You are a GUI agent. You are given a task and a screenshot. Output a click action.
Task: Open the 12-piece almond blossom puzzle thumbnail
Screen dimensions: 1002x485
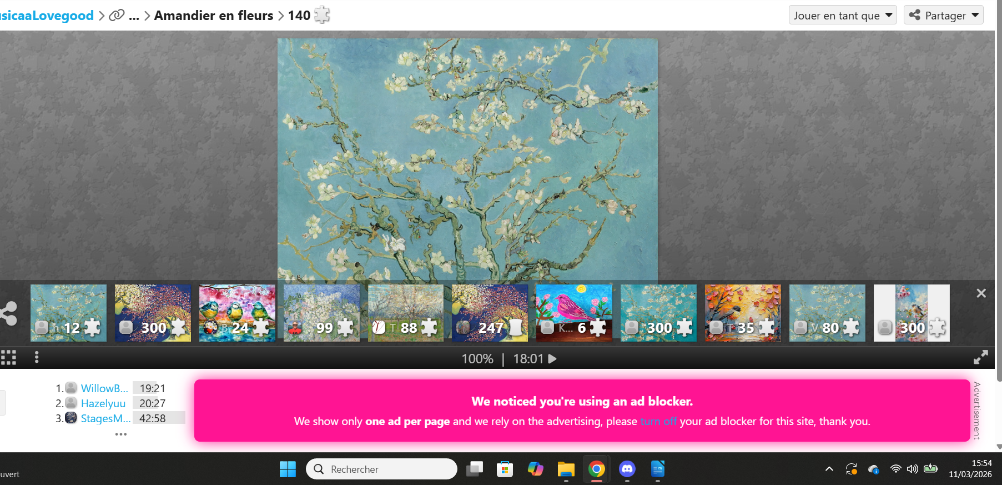coord(68,313)
